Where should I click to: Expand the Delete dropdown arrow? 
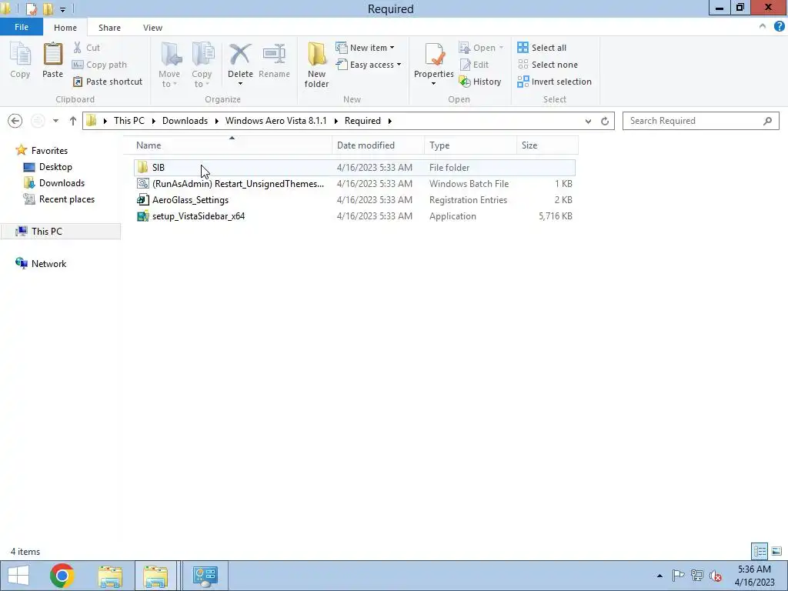coord(240,83)
